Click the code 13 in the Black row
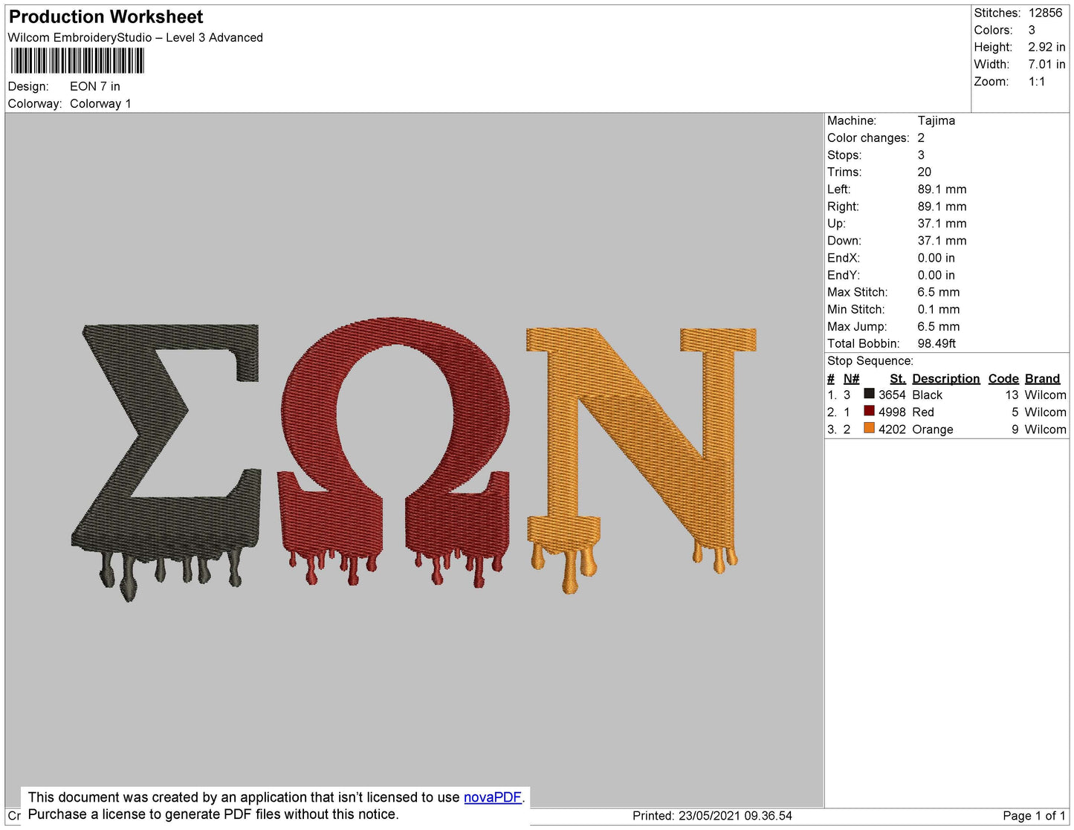This screenshot has width=1074, height=830. [x=1012, y=395]
